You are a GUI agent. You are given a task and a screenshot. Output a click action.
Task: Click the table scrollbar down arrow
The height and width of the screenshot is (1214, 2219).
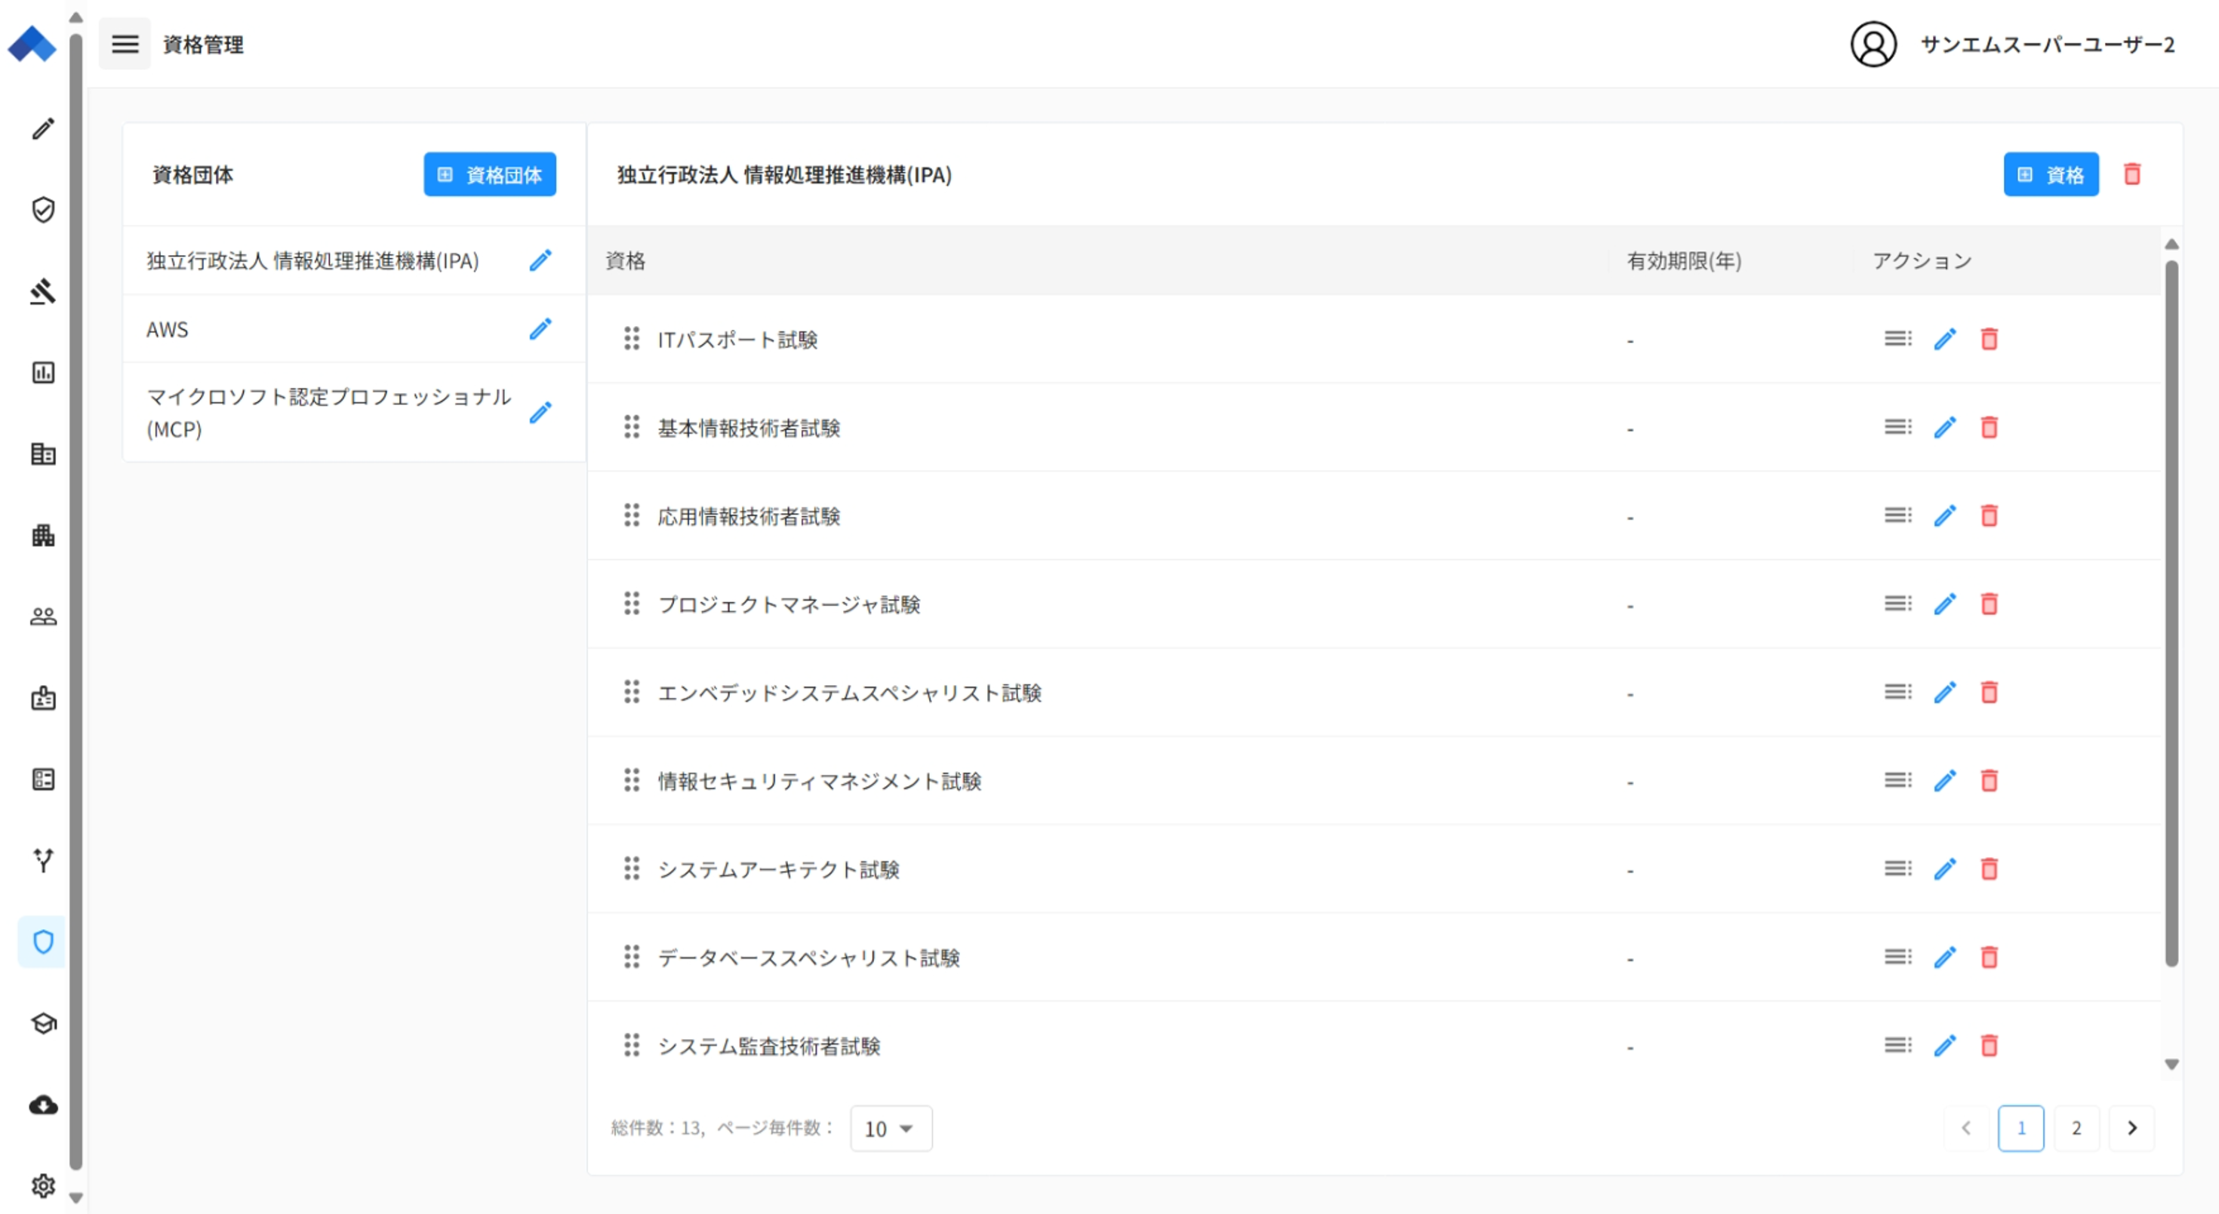(x=2171, y=1065)
